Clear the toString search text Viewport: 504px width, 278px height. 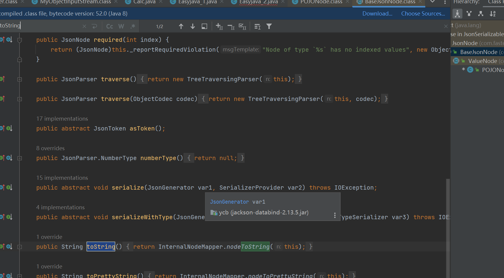84,26
